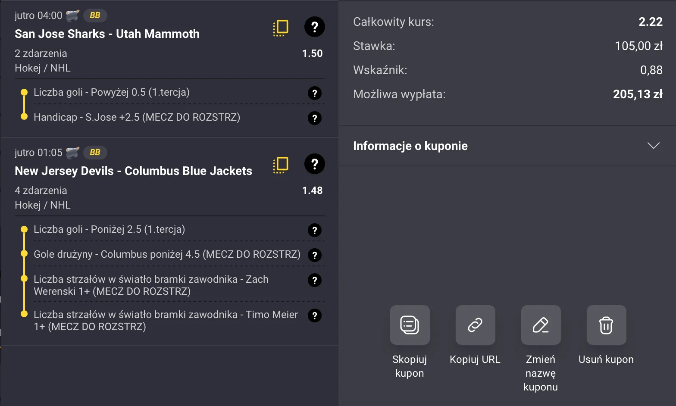
Task: Click question mark for Zach Werenski shots bet
Action: pyautogui.click(x=314, y=280)
